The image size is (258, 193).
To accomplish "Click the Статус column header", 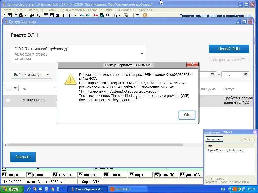I will point(229,89).
